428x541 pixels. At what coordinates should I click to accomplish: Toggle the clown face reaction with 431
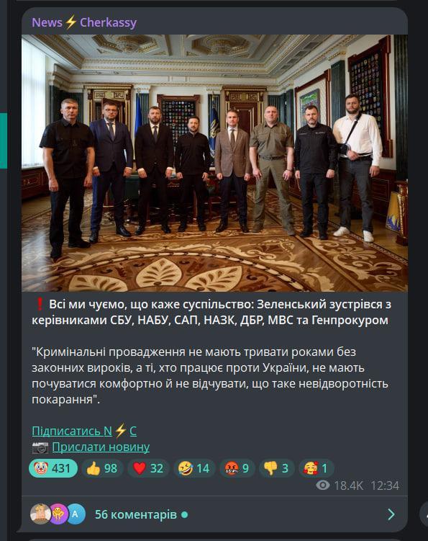pyautogui.click(x=53, y=468)
